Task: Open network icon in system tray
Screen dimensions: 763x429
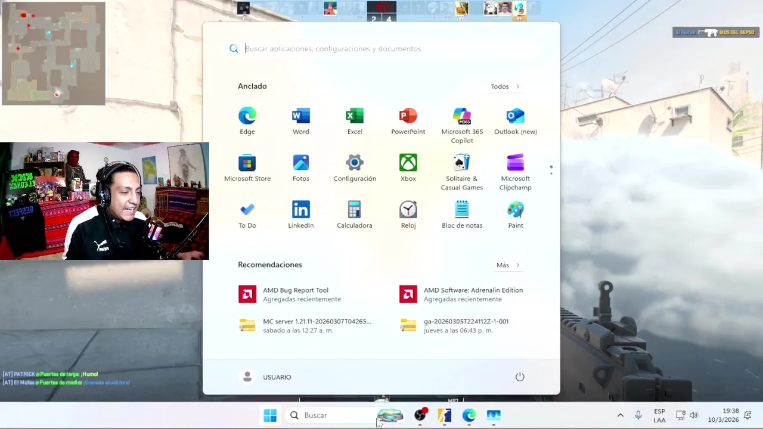Action: (x=680, y=415)
